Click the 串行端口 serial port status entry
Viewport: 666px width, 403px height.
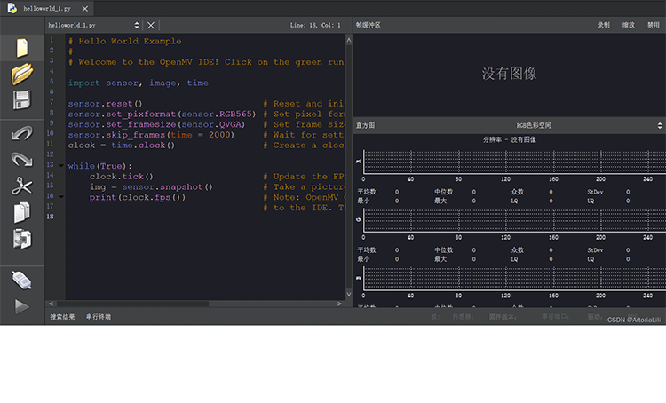tap(555, 317)
